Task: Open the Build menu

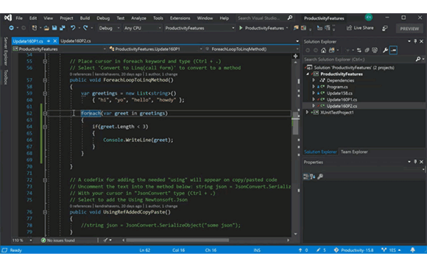Action: pos(85,18)
